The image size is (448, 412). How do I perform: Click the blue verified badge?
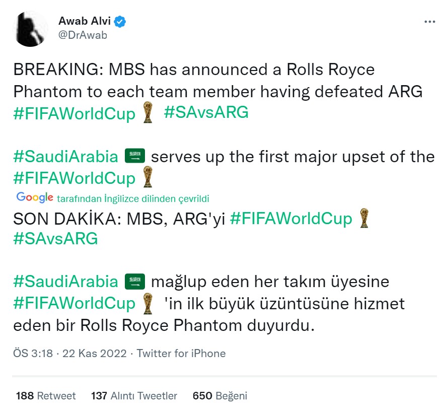click(x=120, y=22)
